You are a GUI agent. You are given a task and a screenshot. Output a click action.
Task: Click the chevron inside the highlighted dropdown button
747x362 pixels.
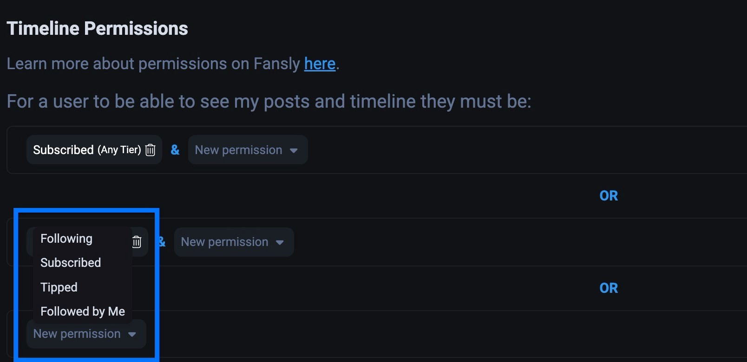[x=132, y=334]
